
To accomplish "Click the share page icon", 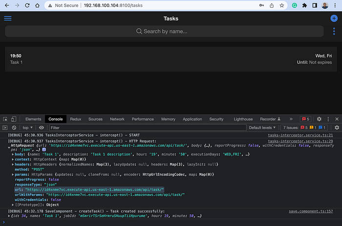I will click(x=272, y=5).
